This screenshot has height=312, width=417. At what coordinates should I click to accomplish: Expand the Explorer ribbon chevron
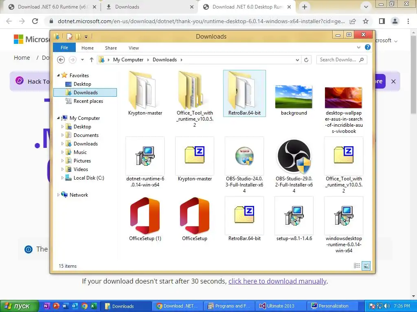[358, 47]
